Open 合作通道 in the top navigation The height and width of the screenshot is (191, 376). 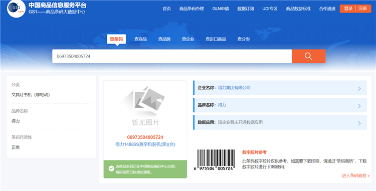[x=327, y=9]
